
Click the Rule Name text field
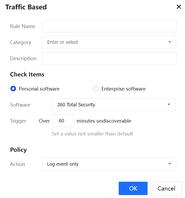click(109, 26)
